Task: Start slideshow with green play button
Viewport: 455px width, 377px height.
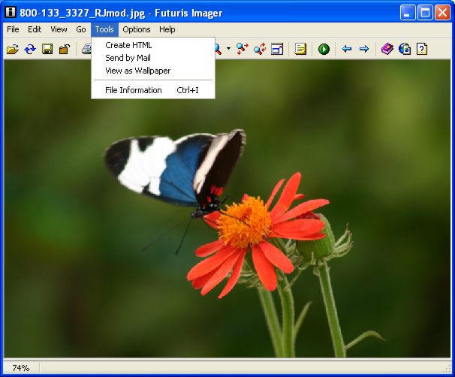Action: (324, 49)
